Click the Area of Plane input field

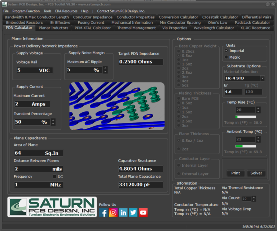39,153
